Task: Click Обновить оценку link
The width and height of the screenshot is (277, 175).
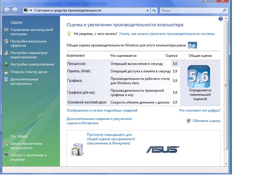Action: coord(207,121)
